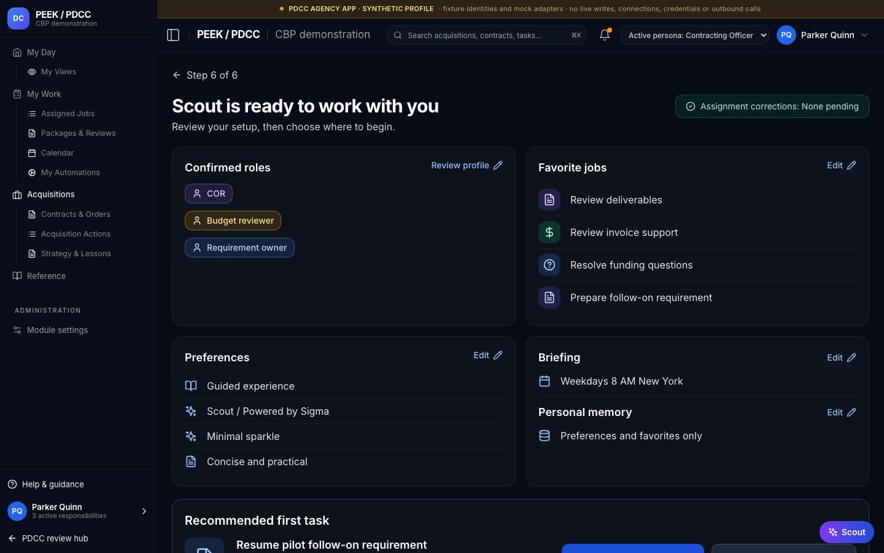Edit Preferences
The height and width of the screenshot is (553, 884).
[x=487, y=355]
